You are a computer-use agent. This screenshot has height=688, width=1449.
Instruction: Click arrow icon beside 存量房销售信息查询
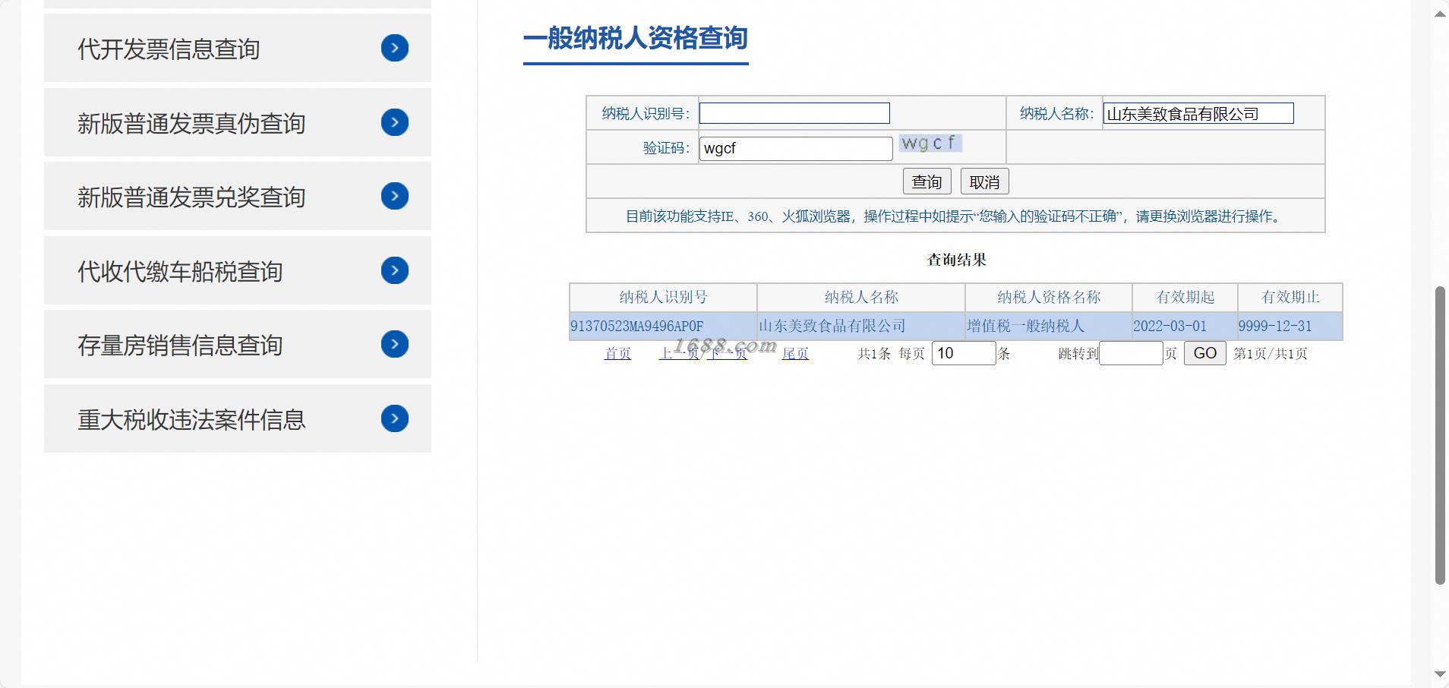point(395,345)
